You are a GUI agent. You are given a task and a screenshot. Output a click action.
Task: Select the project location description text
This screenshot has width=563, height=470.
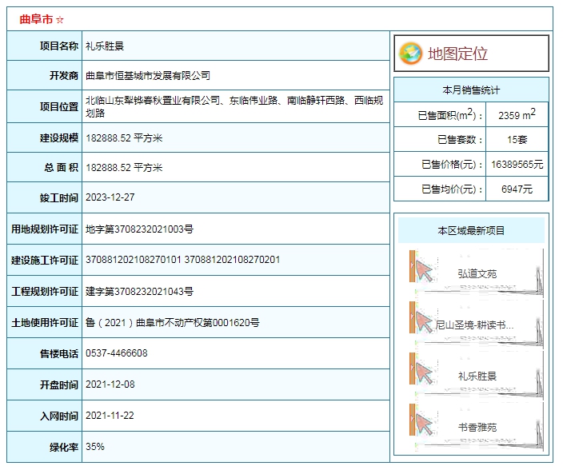click(x=234, y=106)
